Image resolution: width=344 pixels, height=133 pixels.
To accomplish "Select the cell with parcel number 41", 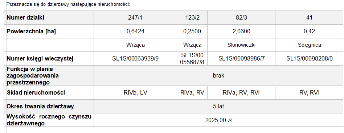I will point(309,18).
